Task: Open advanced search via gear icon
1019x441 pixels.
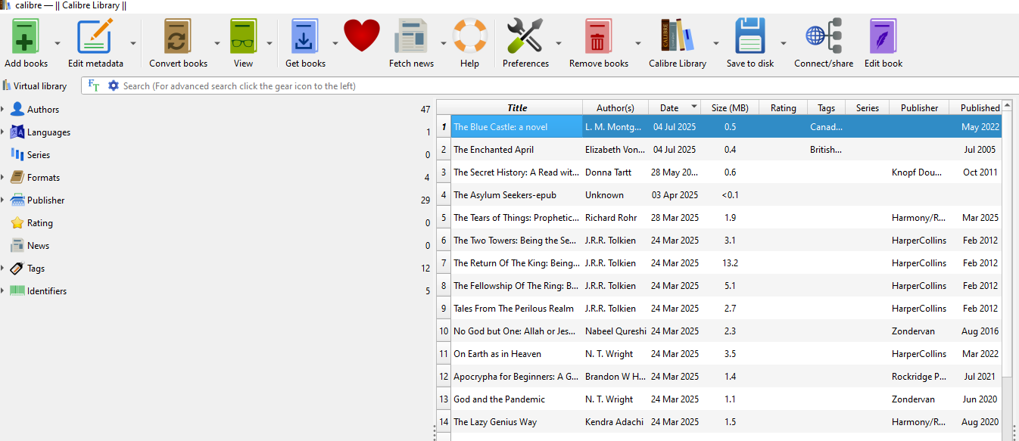Action: click(x=114, y=85)
